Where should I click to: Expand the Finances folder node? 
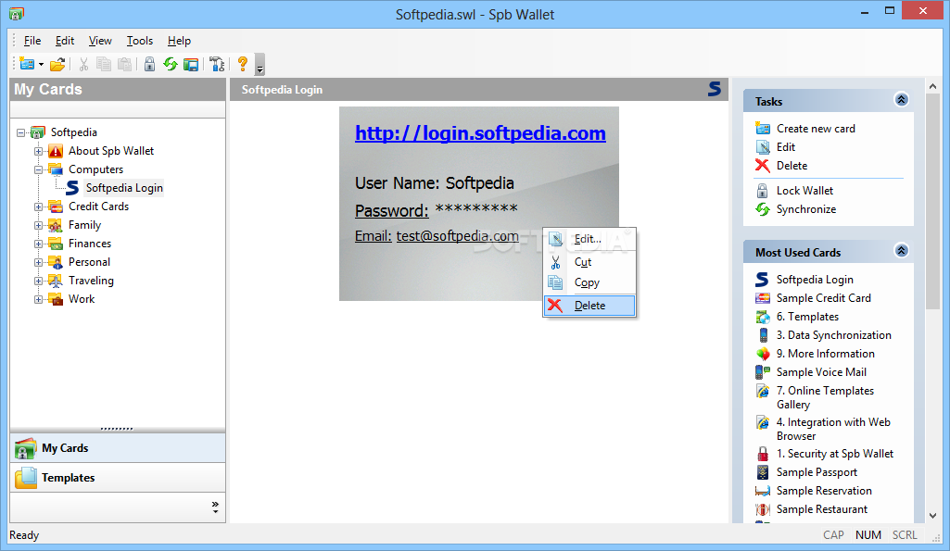tap(38, 244)
